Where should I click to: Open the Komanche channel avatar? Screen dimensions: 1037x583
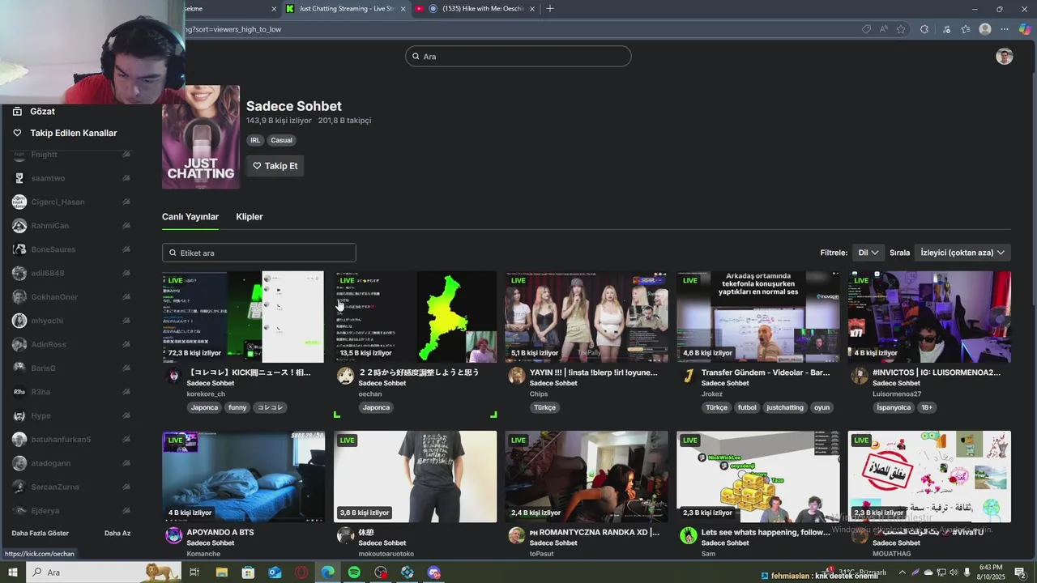click(x=173, y=535)
